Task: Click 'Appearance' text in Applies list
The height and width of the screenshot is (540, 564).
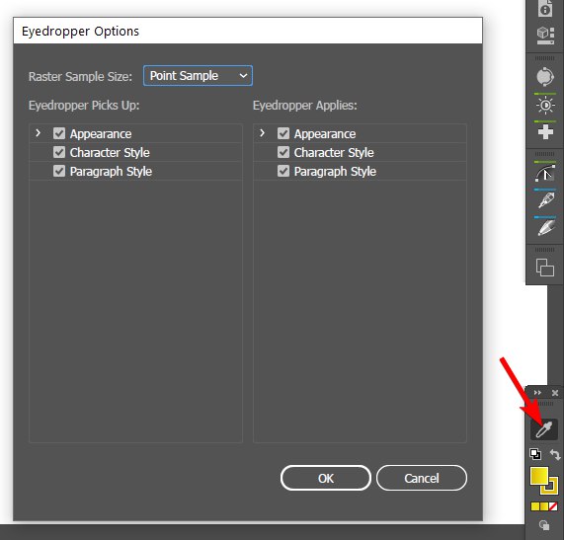Action: (x=325, y=133)
